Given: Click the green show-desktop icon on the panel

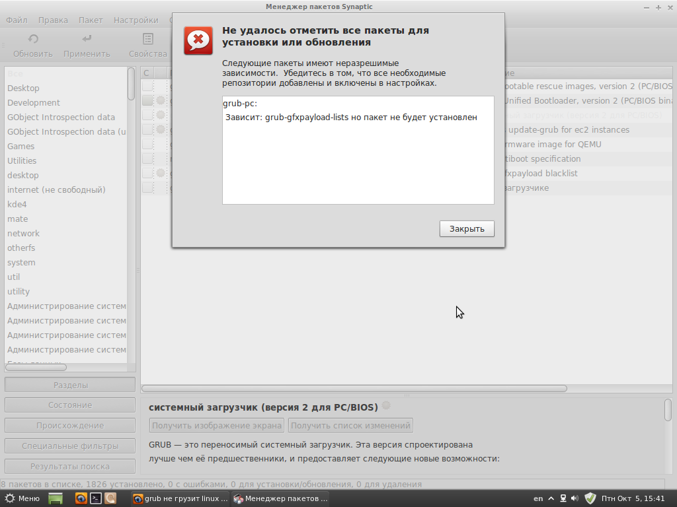Looking at the screenshot, I should 56,498.
